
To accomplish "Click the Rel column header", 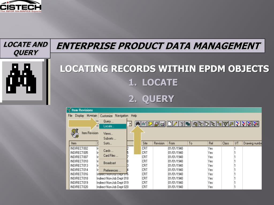I will point(215,143).
